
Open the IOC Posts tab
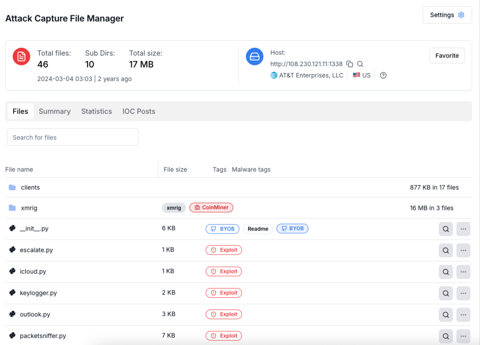tap(139, 111)
